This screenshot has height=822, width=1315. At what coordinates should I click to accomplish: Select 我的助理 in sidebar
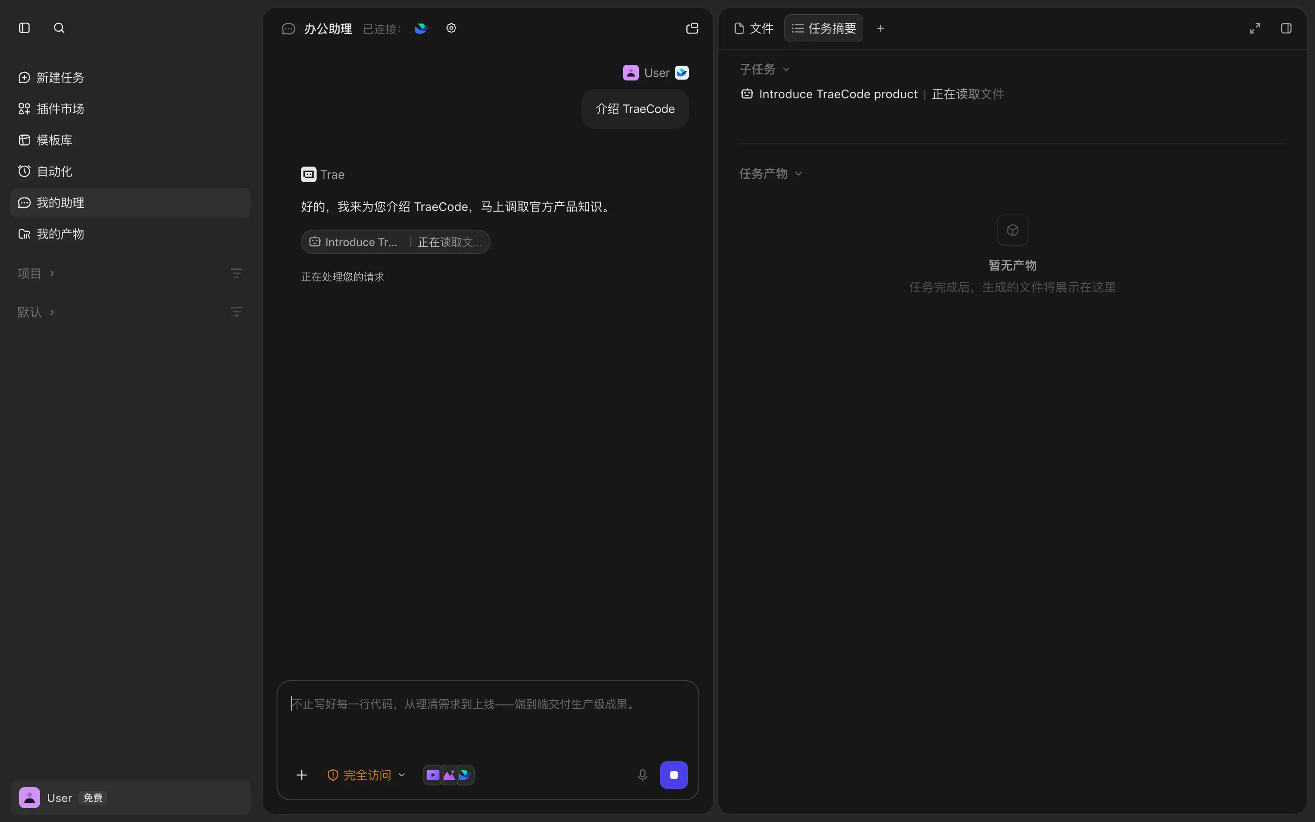(x=130, y=203)
